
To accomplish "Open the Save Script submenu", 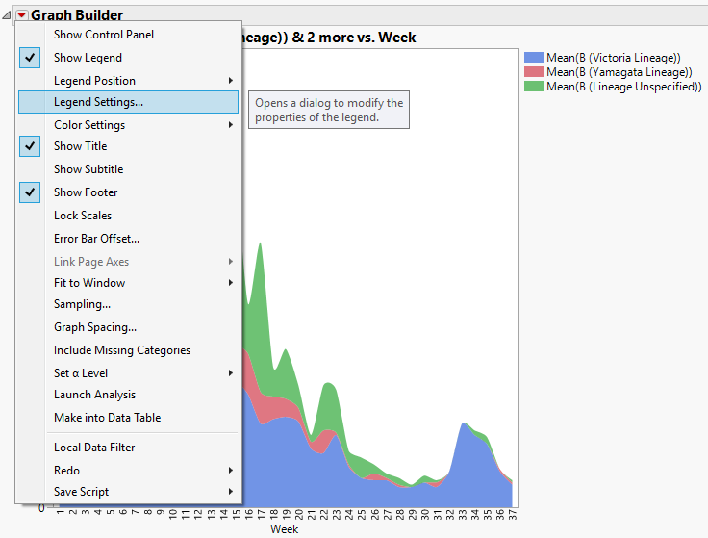I will click(128, 492).
